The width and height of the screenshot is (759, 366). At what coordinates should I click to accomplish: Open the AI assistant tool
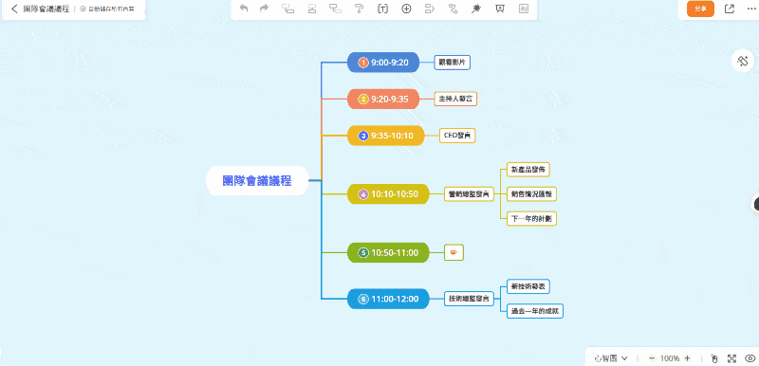click(x=524, y=9)
